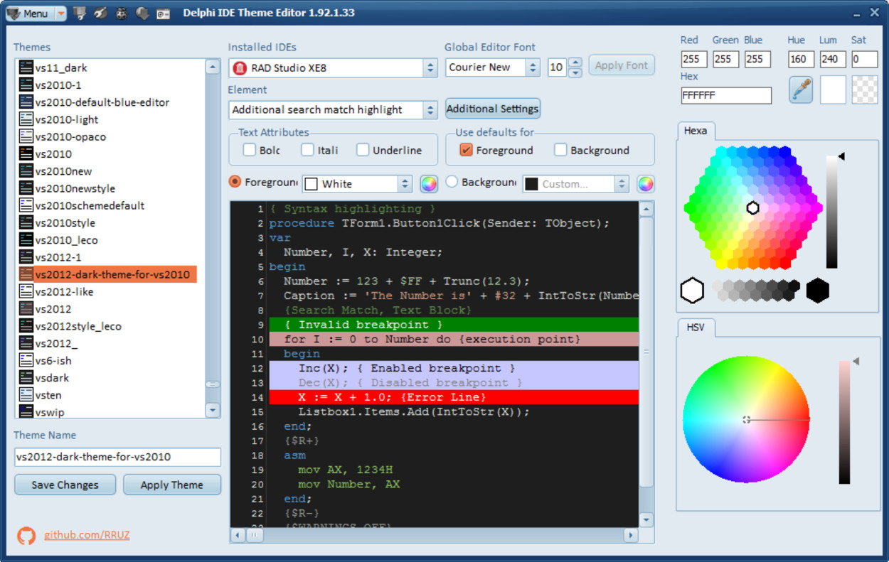Click the download arrow update icon

142,13
